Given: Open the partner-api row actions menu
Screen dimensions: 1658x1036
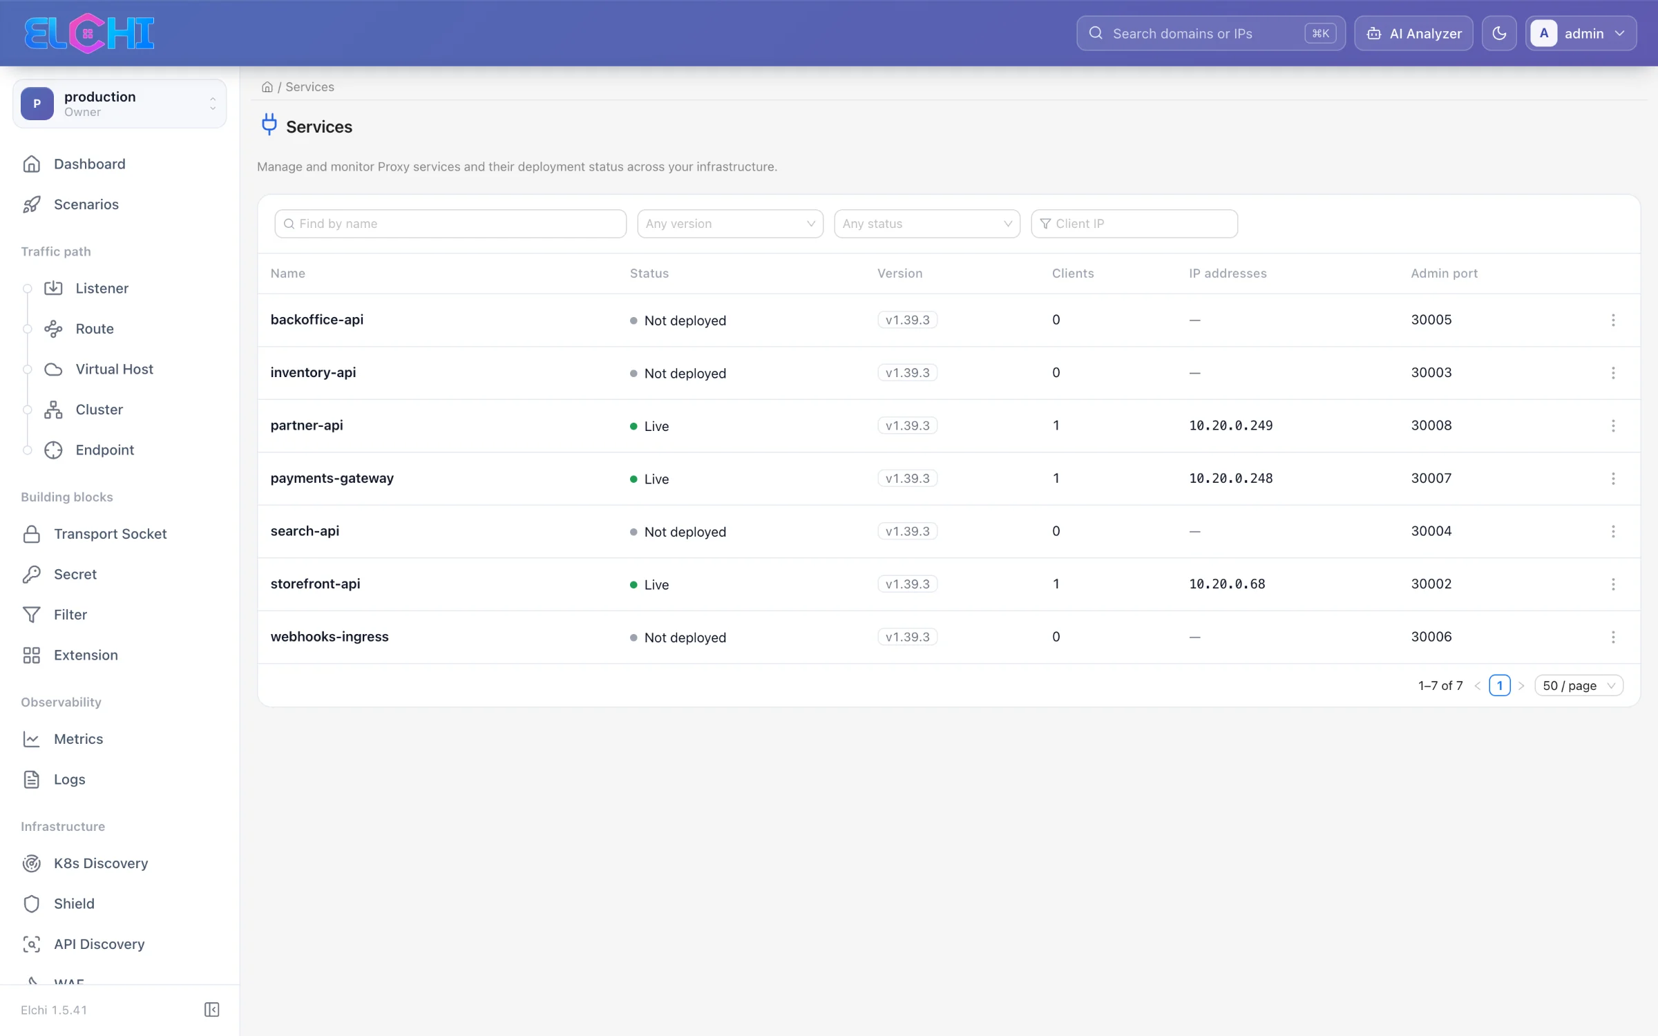Looking at the screenshot, I should (x=1613, y=425).
